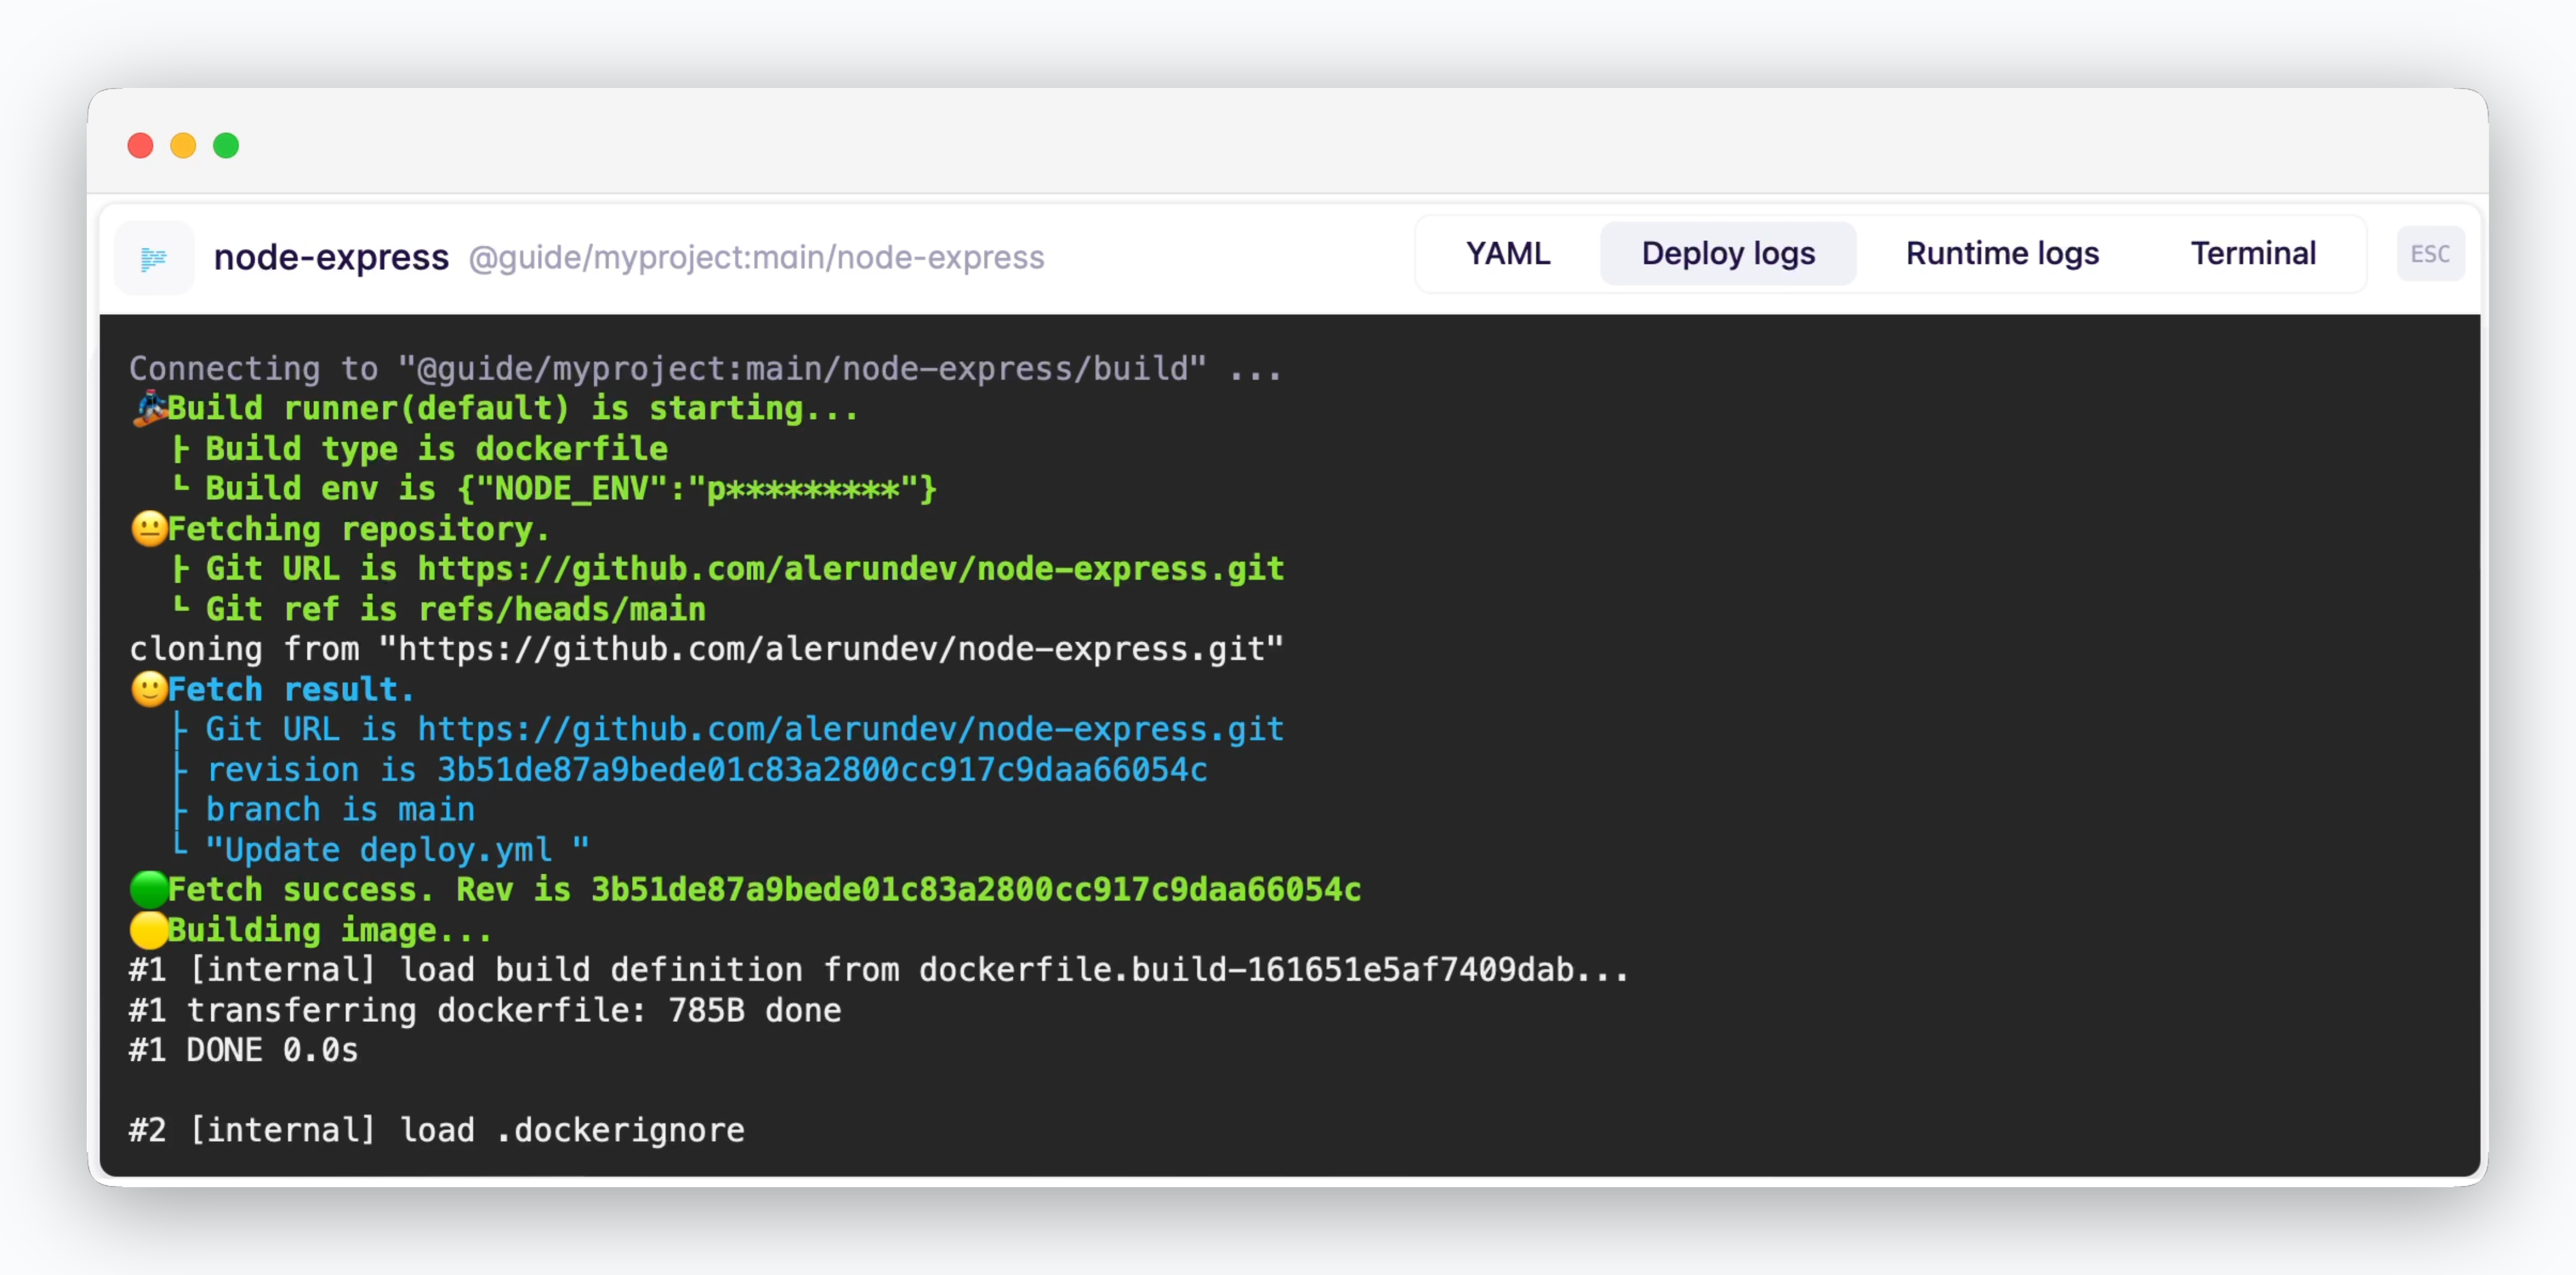Image resolution: width=2576 pixels, height=1275 pixels.
Task: Click the 'revision is 3b51de87...' line
Action: [x=706, y=769]
